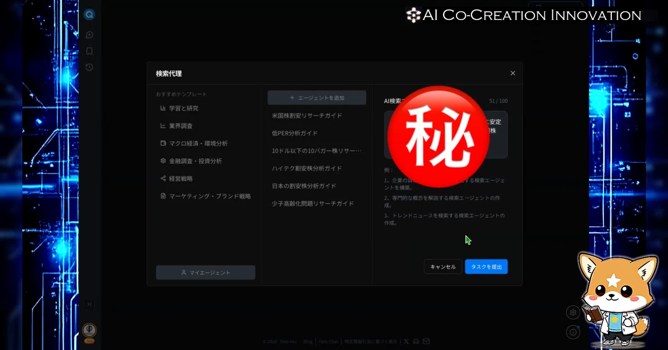Screen dimensions: 668x350
Task: Click the bar chart icon beside 学習と研究
Action: (163, 108)
